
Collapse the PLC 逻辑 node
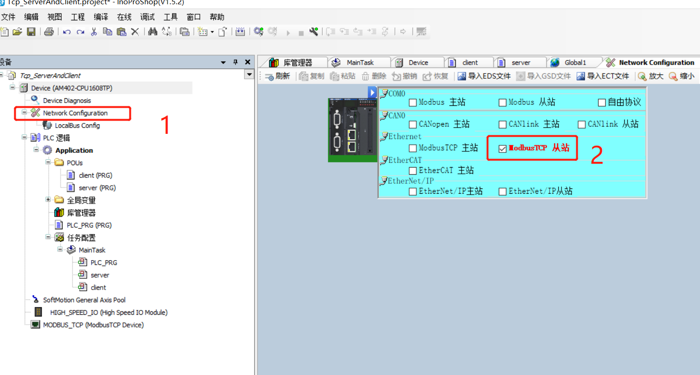coord(24,137)
